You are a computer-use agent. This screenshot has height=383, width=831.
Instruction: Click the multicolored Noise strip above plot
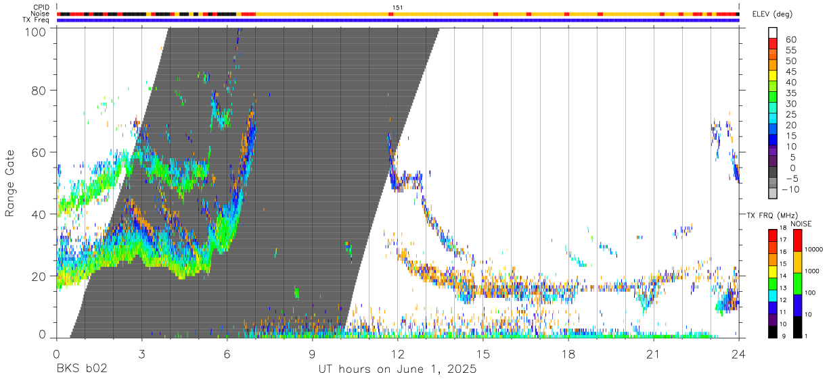click(398, 14)
